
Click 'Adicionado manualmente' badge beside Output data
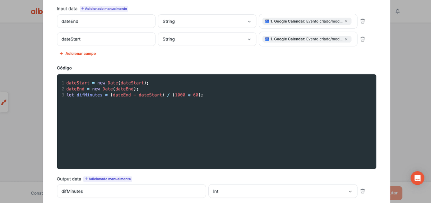(108, 179)
